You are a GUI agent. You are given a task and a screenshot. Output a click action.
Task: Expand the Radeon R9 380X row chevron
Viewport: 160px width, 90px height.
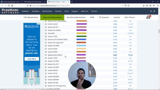pos(46,61)
